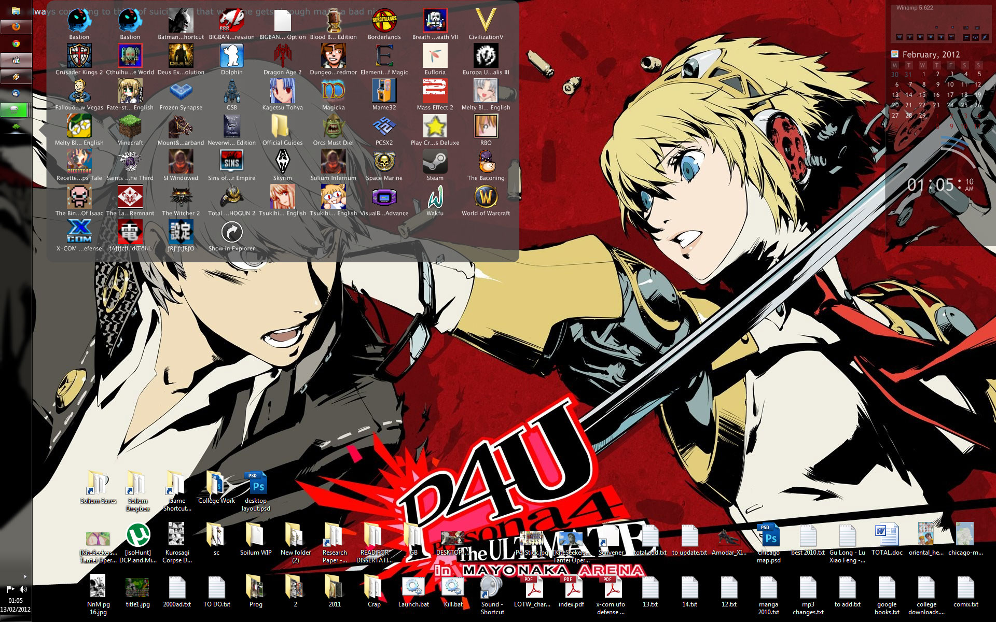Launch Dragon Age 2
Viewport: 996px width, 622px height.
coord(282,60)
